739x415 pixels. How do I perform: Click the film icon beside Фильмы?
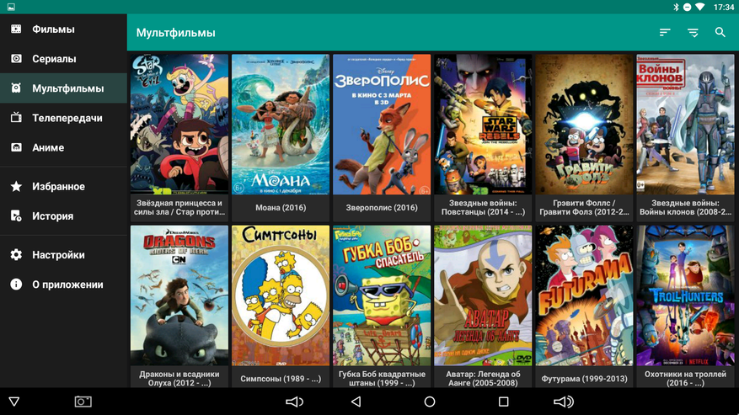point(16,29)
